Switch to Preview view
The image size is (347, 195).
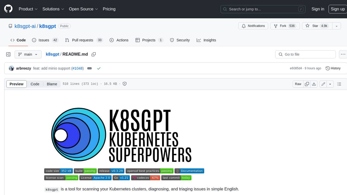click(x=17, y=84)
